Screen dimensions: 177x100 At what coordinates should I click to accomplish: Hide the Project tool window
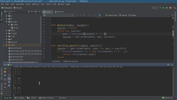click(x=40, y=12)
